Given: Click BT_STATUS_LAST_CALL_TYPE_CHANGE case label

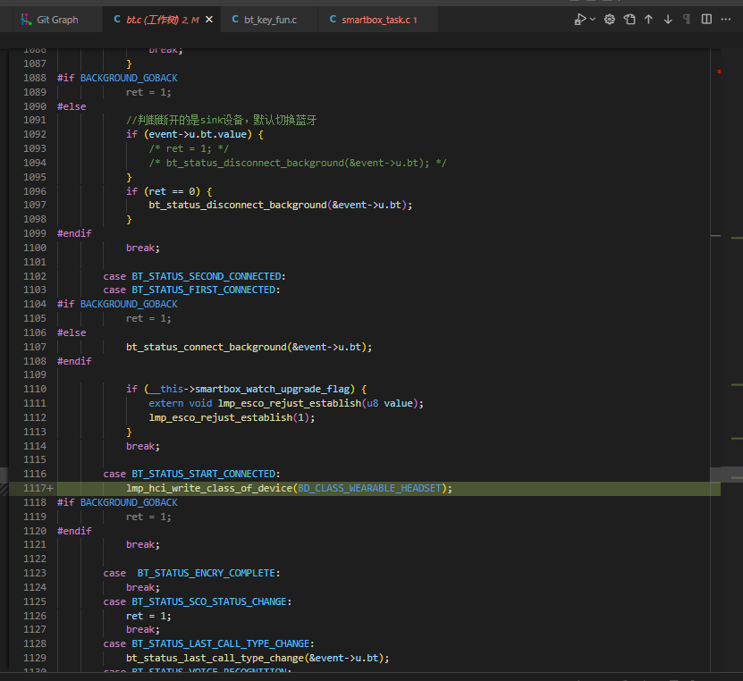Looking at the screenshot, I should 221,643.
